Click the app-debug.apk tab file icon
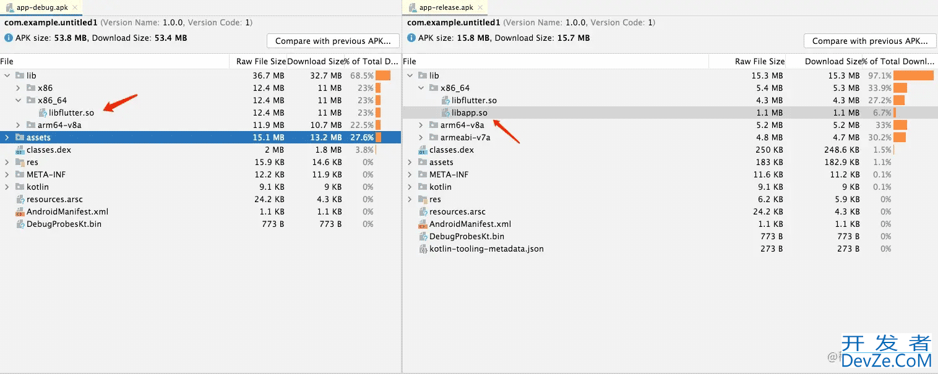 (x=10, y=8)
